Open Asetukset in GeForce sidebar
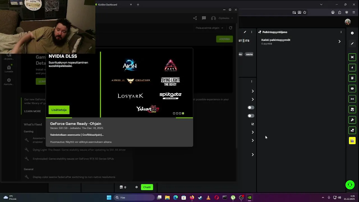 pyautogui.click(x=9, y=82)
